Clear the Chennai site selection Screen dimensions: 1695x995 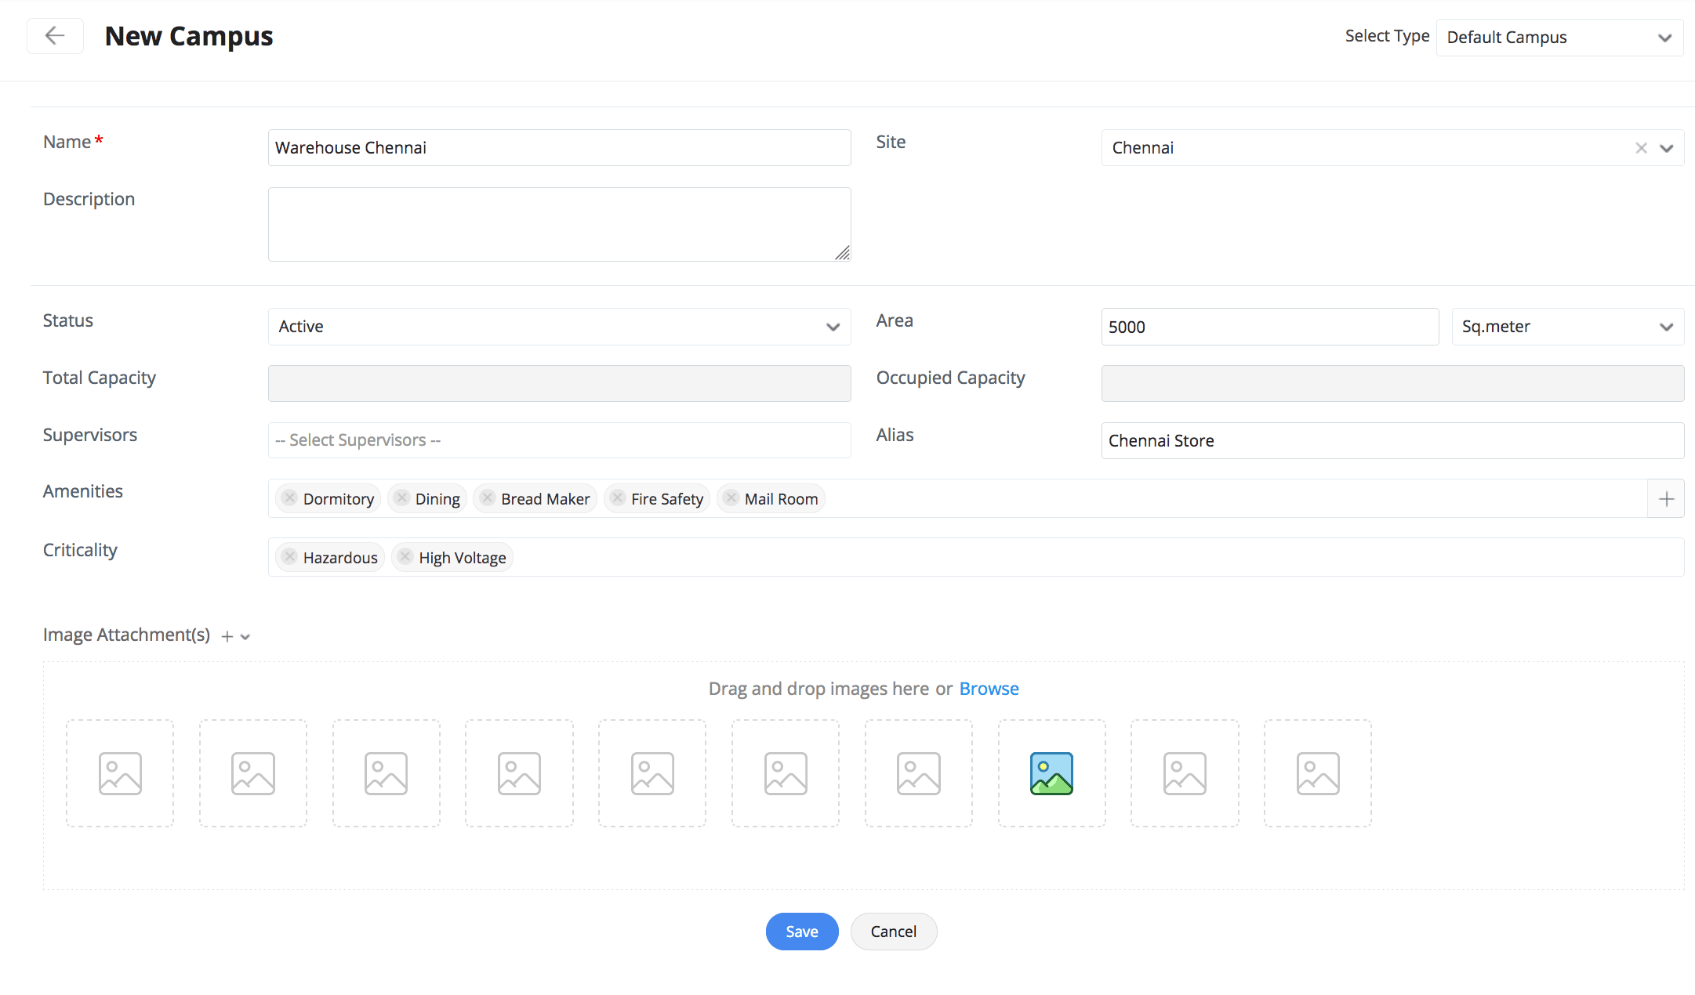[1641, 148]
